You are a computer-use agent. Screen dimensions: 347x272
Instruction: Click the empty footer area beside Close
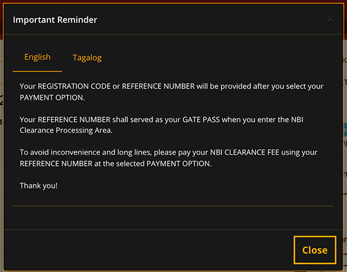tap(148, 250)
